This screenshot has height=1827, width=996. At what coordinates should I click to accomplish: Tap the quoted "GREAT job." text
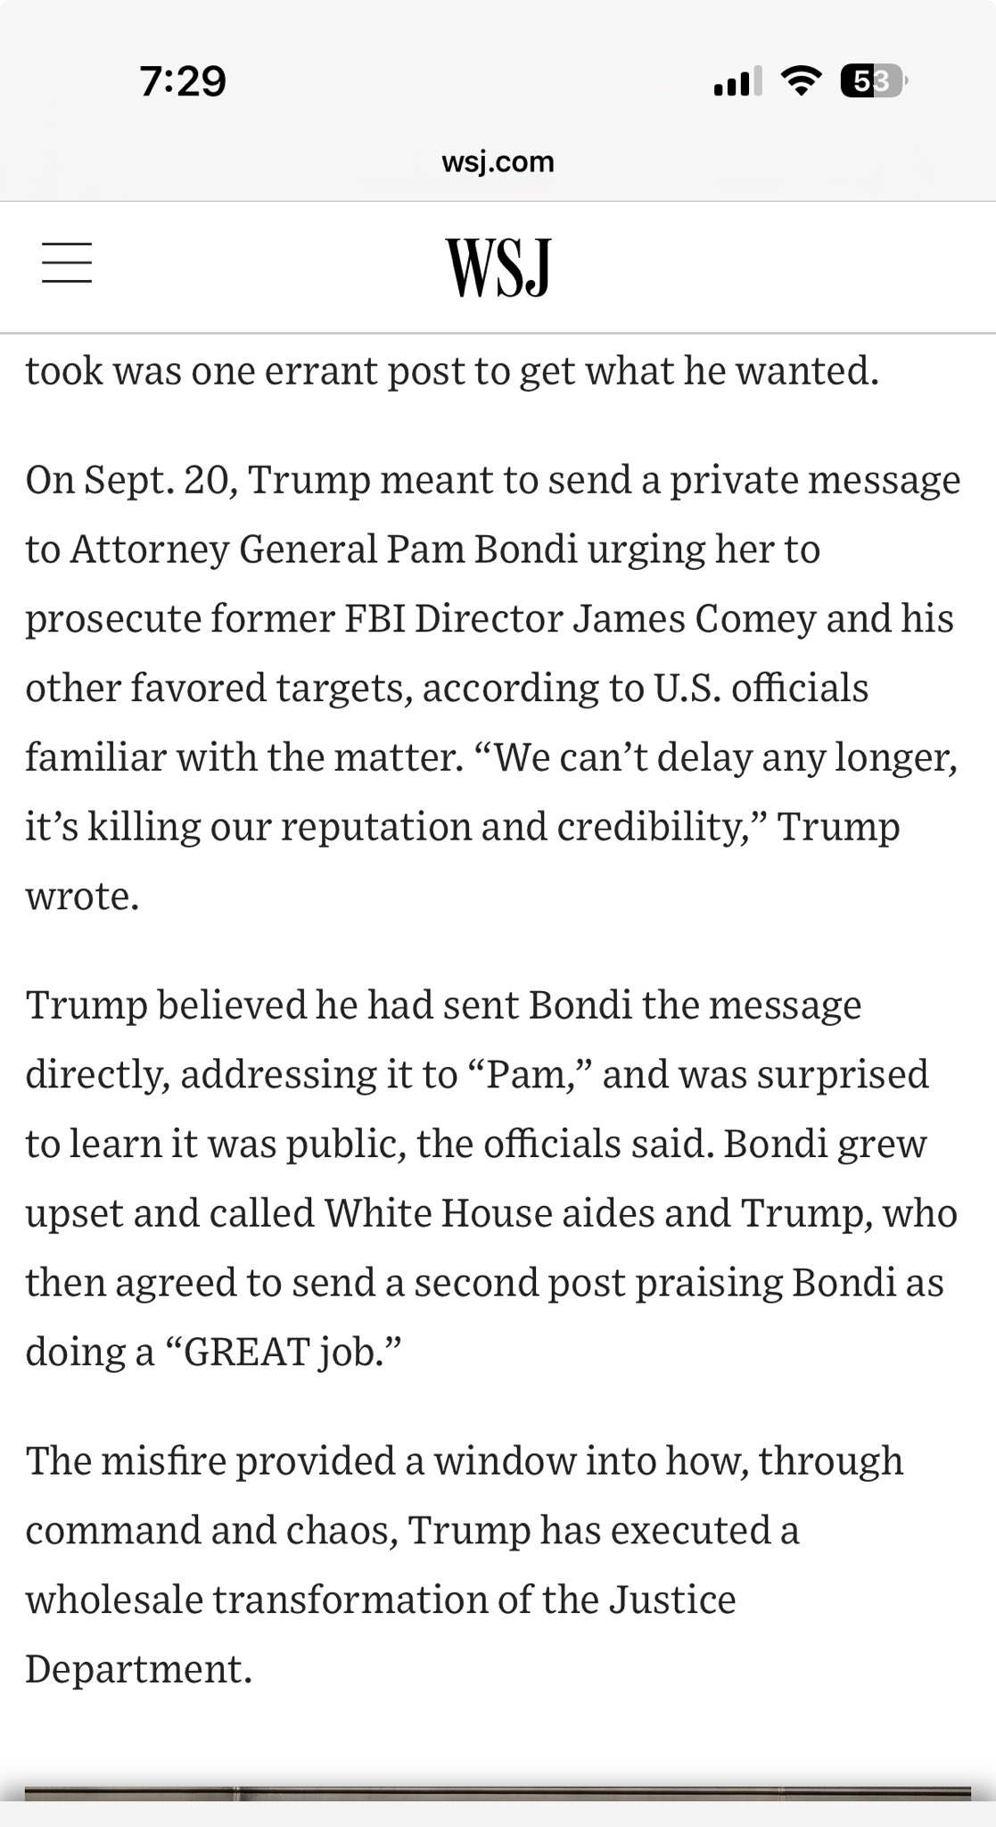pyautogui.click(x=283, y=1352)
